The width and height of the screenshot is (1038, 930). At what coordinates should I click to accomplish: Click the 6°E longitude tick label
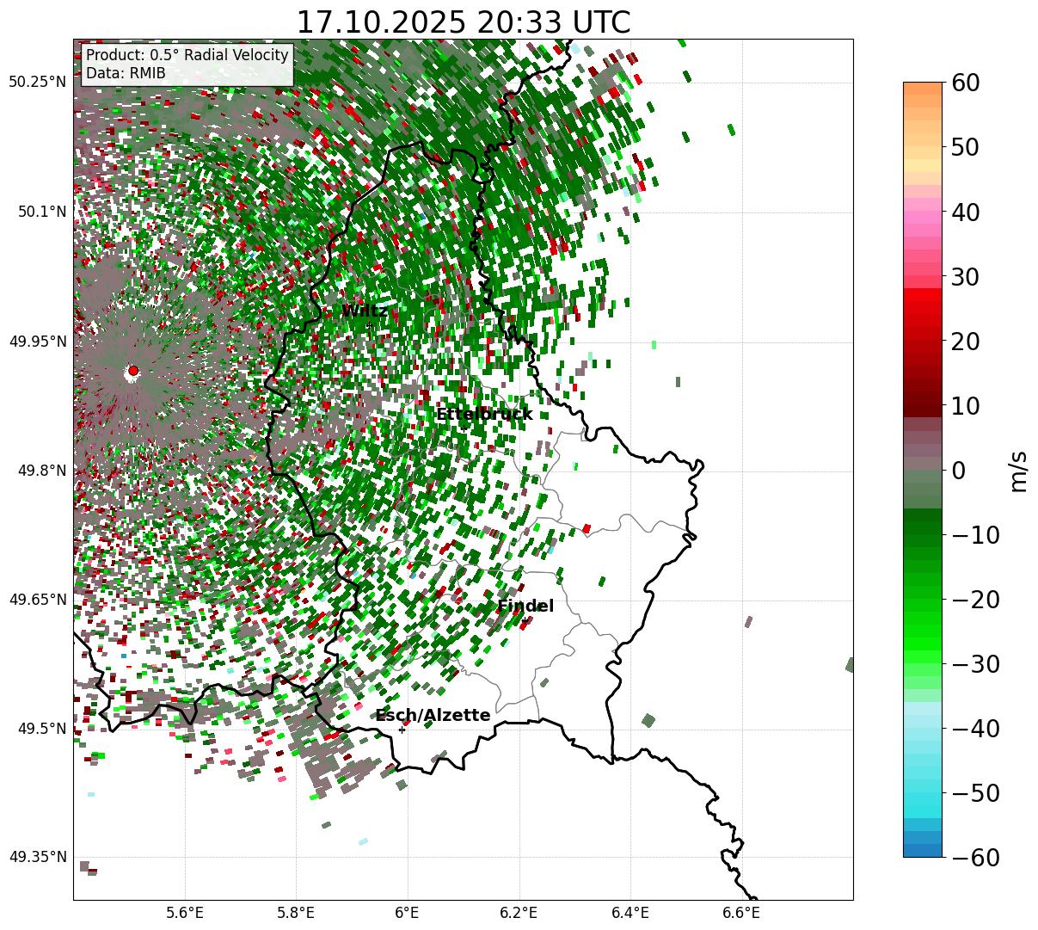(407, 912)
